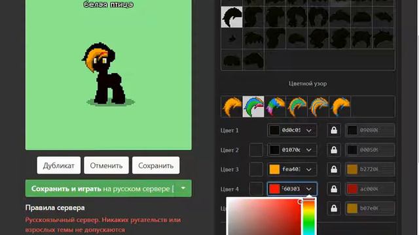Select the sixth color pattern under Цветной узор
Screen dimensions: 419x235
[340, 106]
